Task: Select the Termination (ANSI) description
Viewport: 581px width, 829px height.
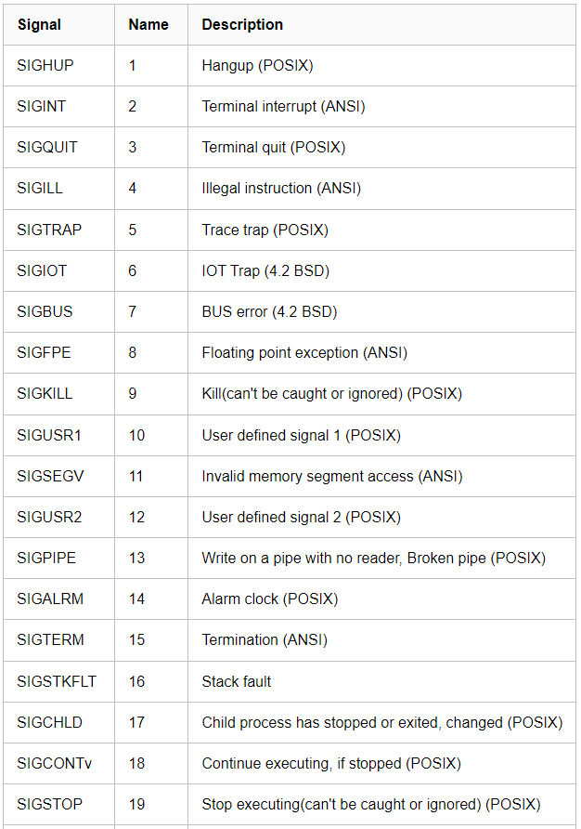Action: pyautogui.click(x=265, y=640)
